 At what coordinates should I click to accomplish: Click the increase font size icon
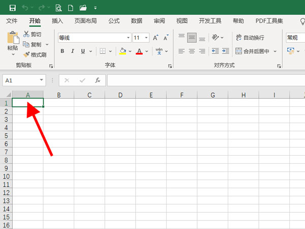156,38
